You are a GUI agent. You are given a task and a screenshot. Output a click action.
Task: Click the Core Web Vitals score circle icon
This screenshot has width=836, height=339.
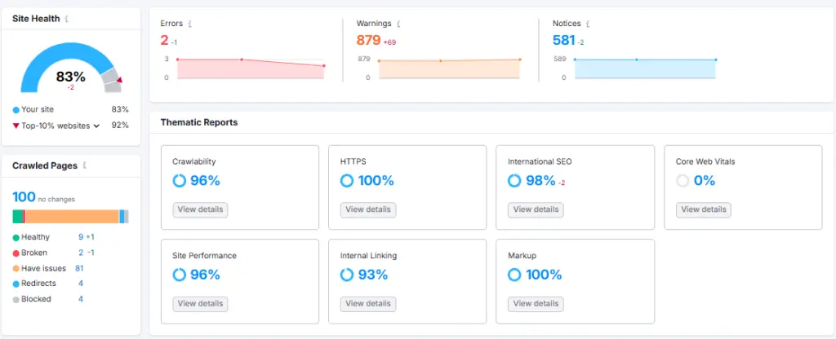click(x=683, y=181)
